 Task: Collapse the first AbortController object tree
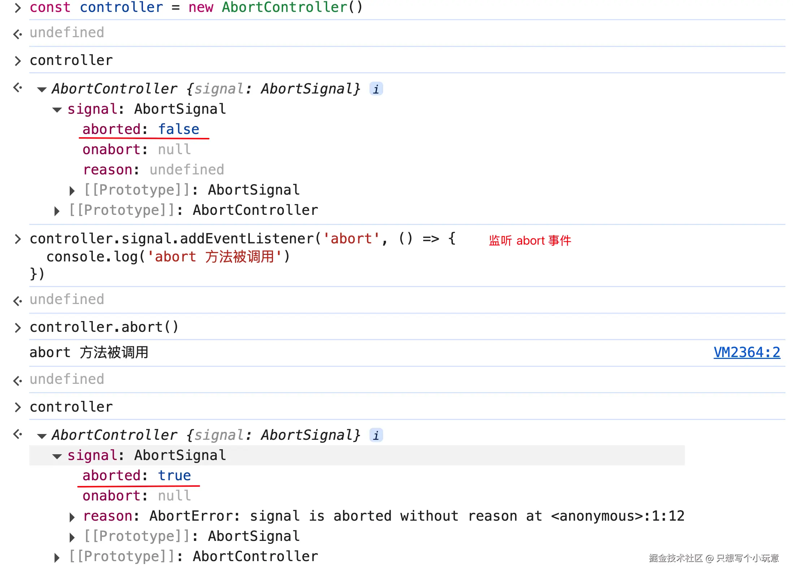click(42, 90)
